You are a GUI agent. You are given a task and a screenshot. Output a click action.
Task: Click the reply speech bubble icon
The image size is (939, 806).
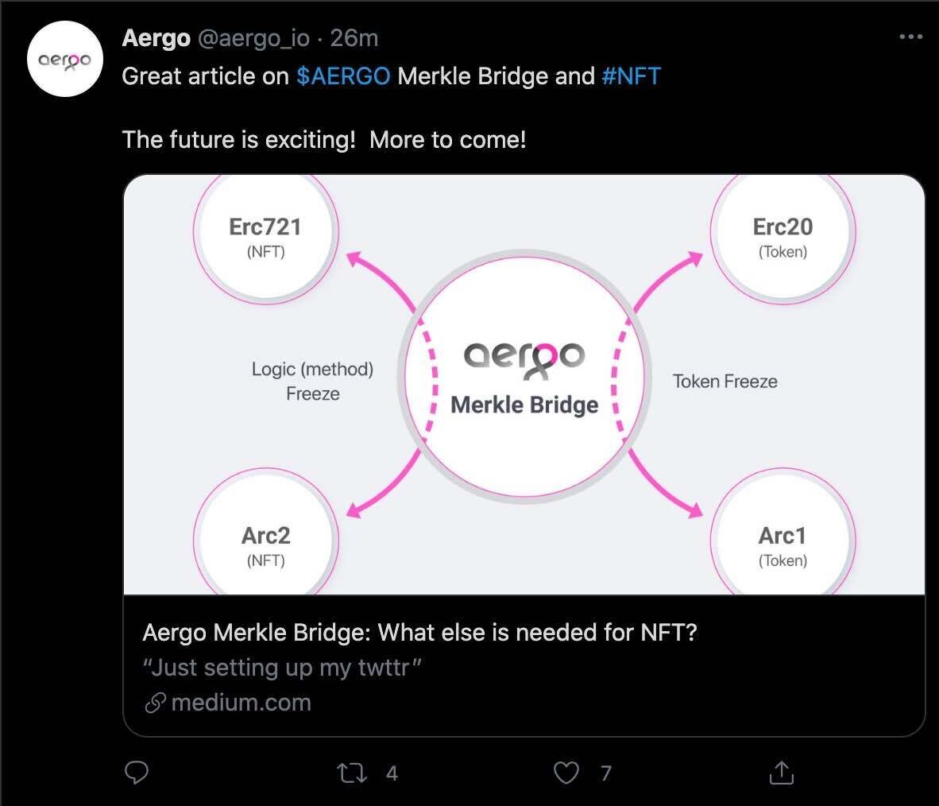(x=137, y=773)
